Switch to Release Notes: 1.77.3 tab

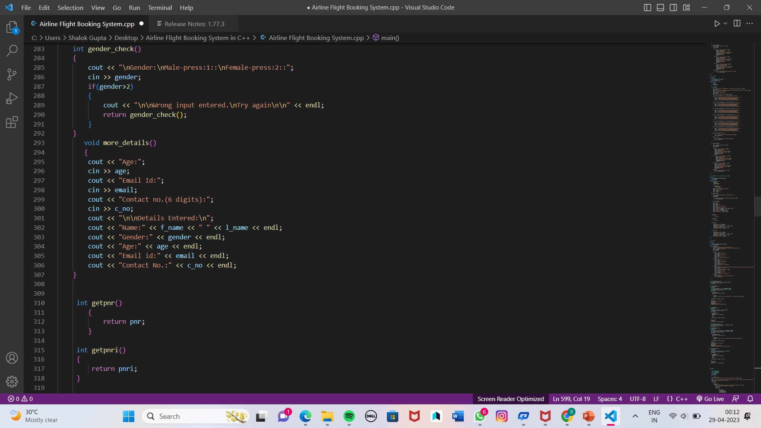[x=194, y=24]
